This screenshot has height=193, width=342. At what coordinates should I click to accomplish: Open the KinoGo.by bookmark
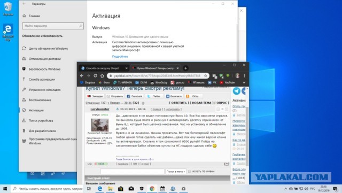(159, 82)
